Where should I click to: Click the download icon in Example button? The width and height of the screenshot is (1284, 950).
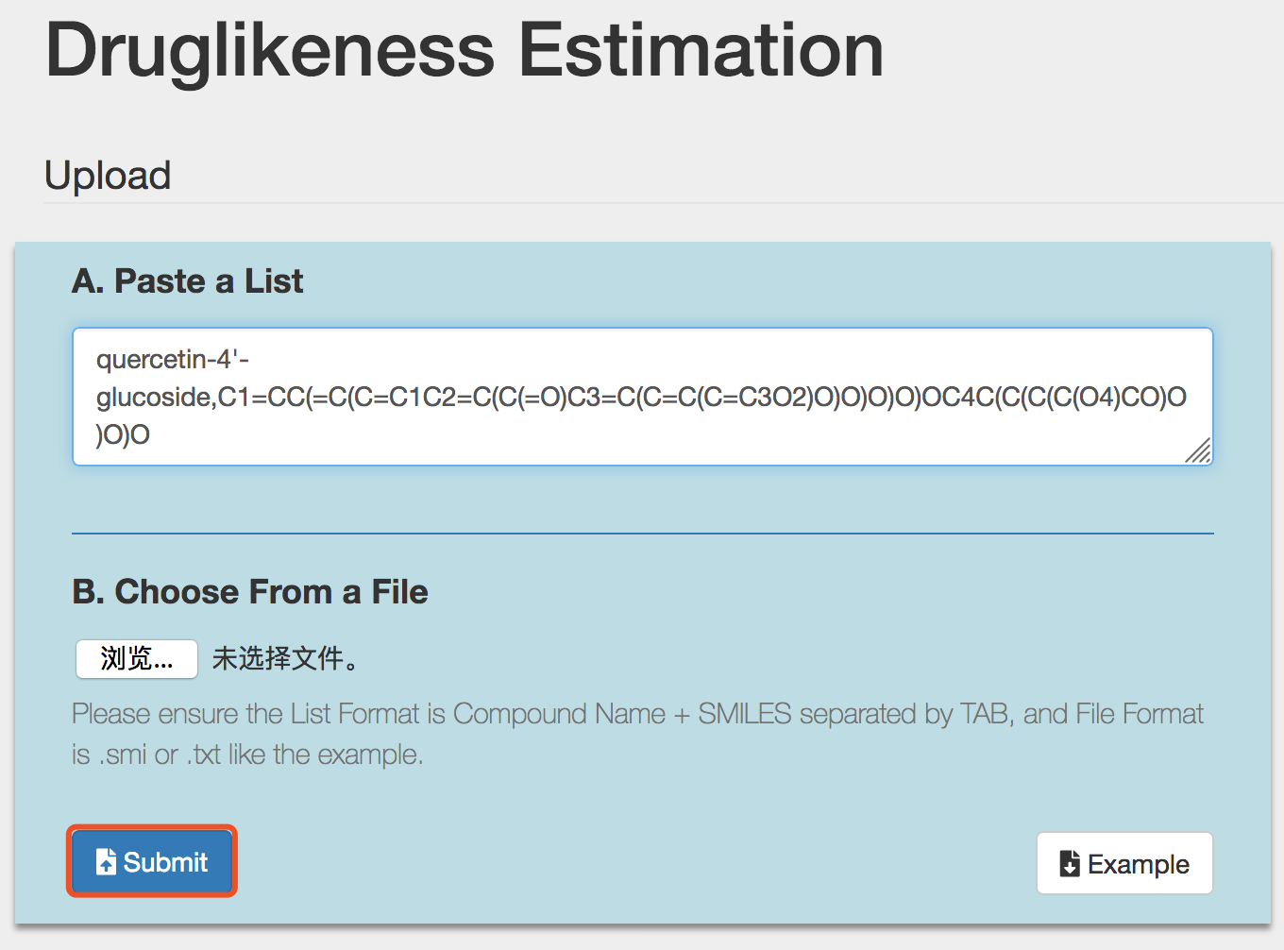click(1070, 863)
